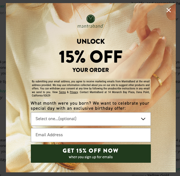Click the large 15% OFF headline
This screenshot has height=176, width=180.
click(91, 57)
